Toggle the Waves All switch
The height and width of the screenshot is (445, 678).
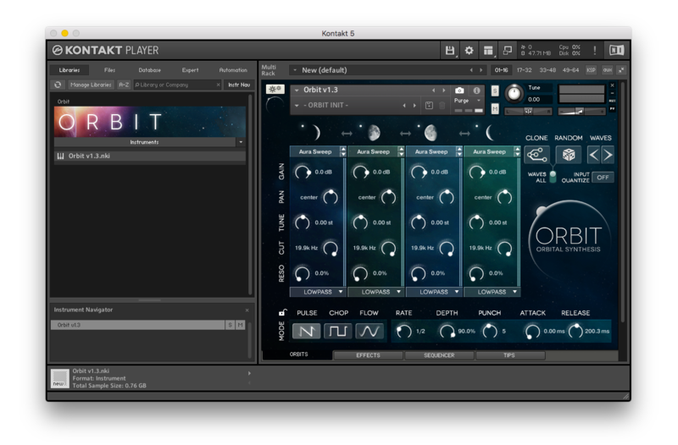[553, 176]
